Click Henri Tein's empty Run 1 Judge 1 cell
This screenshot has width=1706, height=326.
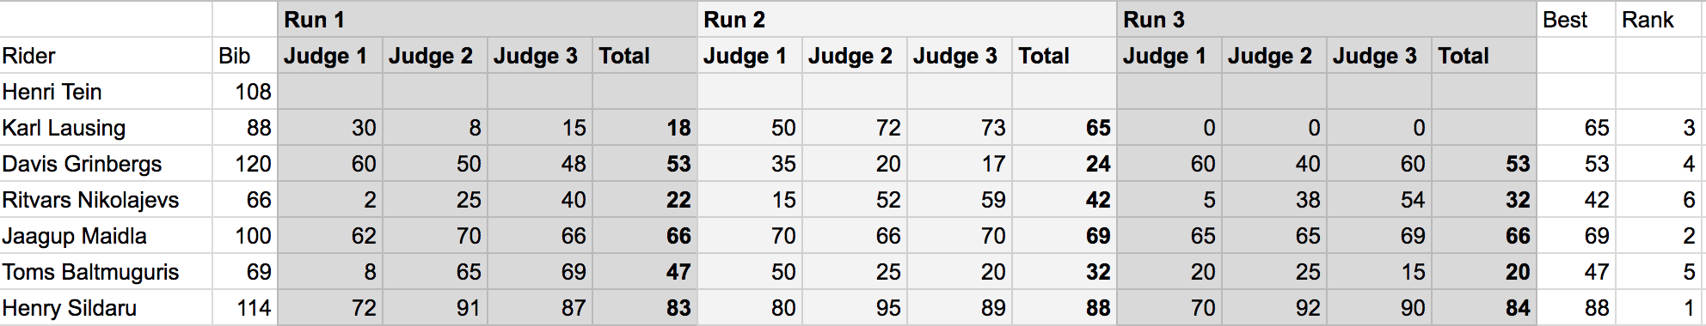tap(330, 91)
